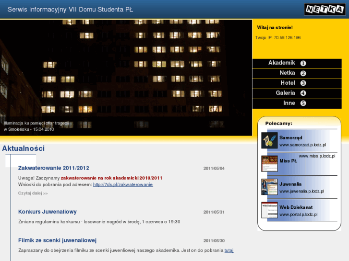Image resolution: width=349 pixels, height=261 pixels.
Task: Click the NETKA logo in the header
Action: click(325, 9)
